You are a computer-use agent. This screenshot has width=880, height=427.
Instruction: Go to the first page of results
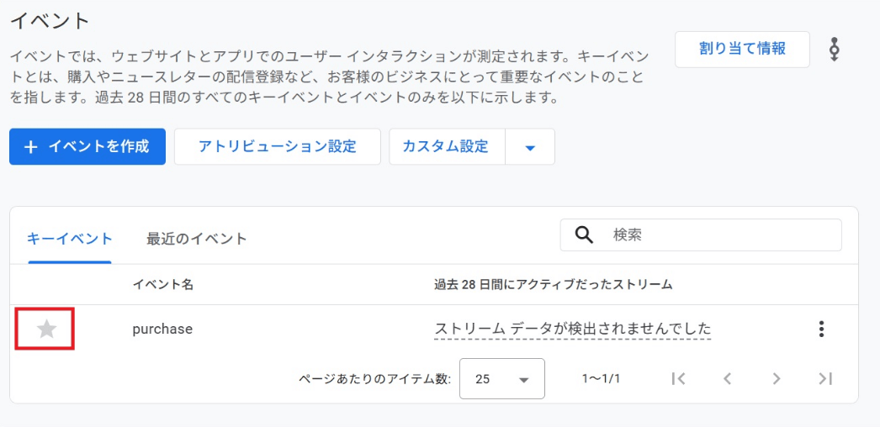(x=679, y=379)
